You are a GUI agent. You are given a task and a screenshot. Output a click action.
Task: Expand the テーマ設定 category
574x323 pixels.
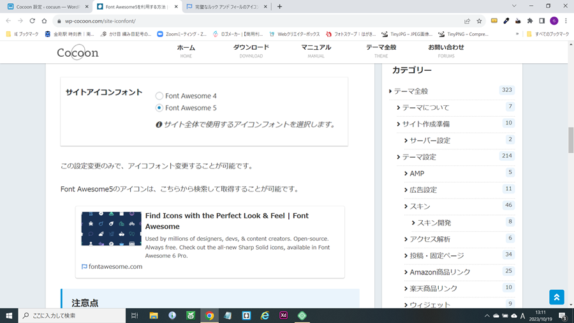(x=399, y=157)
